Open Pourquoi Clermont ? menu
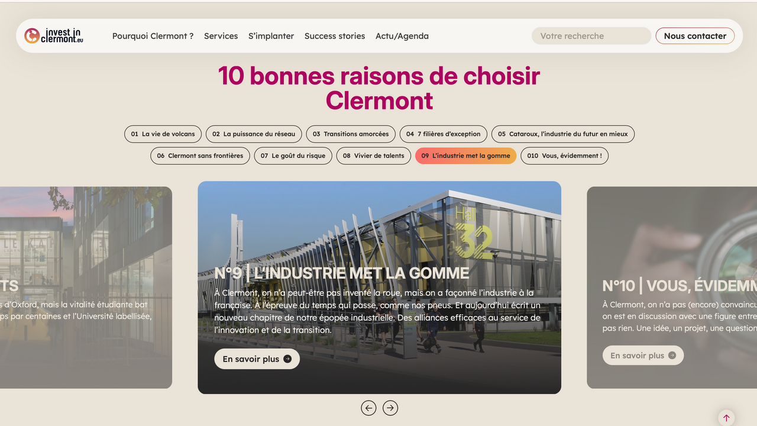Screen dimensions: 757x426 coord(153,36)
